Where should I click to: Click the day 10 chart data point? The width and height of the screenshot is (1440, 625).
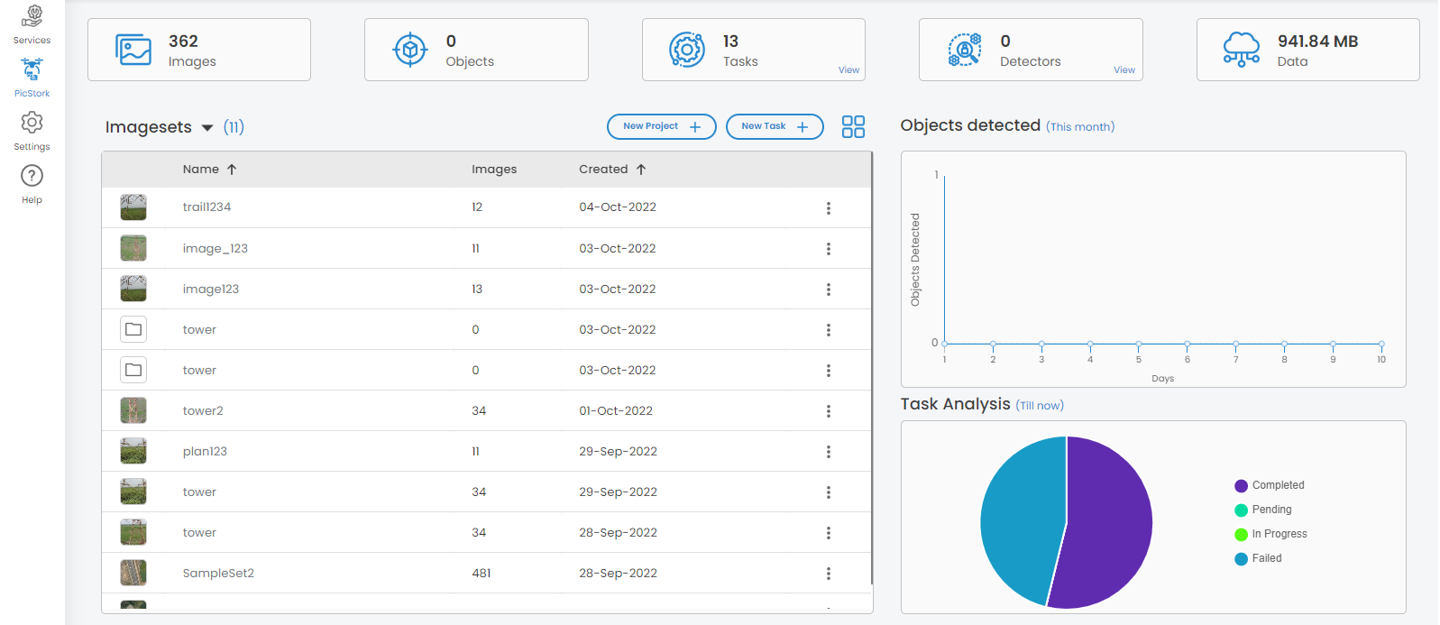click(x=1381, y=344)
